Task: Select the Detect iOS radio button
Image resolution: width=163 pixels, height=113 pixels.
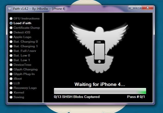Action: tap(11, 32)
